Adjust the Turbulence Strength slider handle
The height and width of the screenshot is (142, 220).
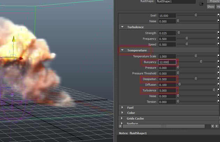coord(179,33)
